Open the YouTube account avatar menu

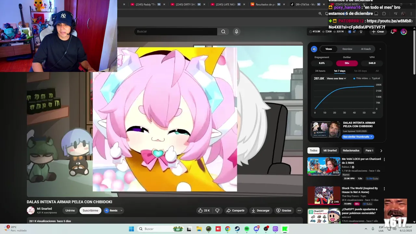(404, 32)
